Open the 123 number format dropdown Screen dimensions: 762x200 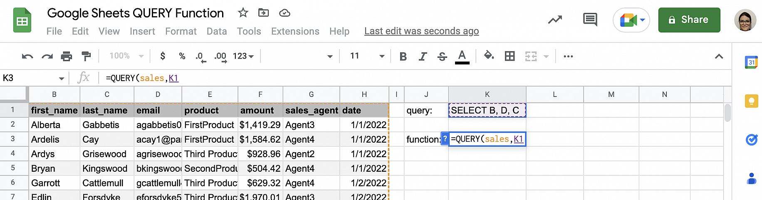pos(243,56)
